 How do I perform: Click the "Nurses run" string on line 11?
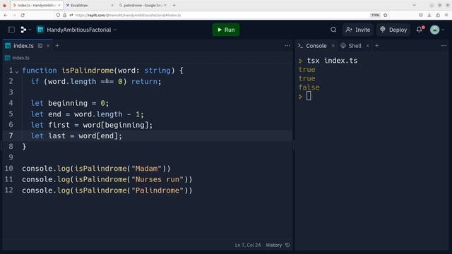click(157, 179)
